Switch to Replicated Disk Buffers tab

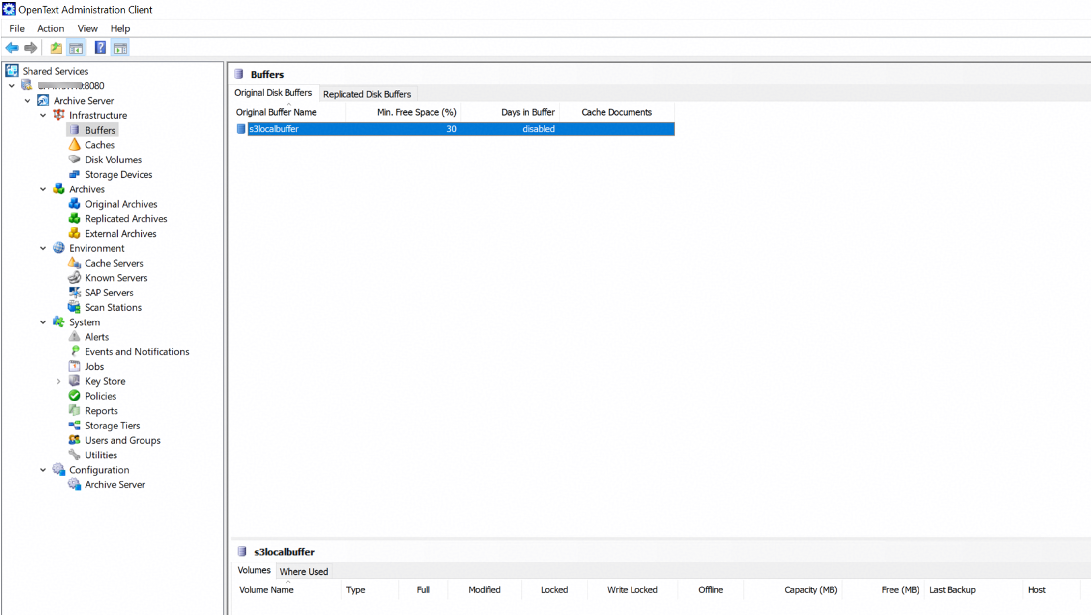367,94
